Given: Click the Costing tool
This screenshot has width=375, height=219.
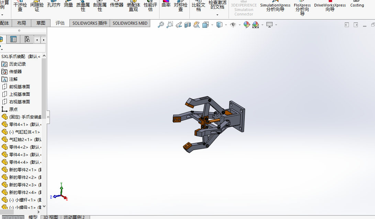Looking at the screenshot, I should point(357,4).
